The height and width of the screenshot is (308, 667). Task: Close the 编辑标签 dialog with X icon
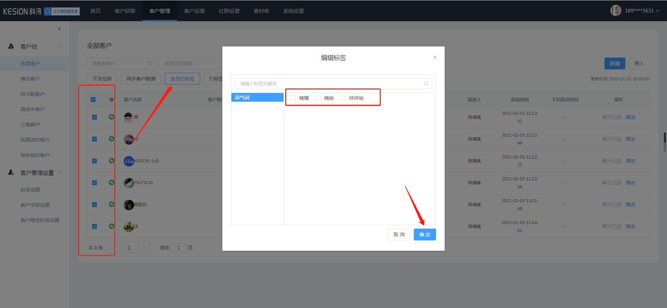pyautogui.click(x=435, y=58)
